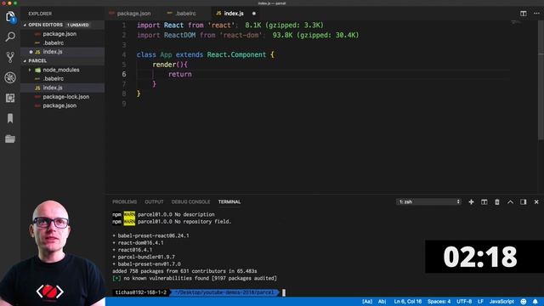Add a new terminal with plus icon
Screen dimensions: 544x306
[x=471, y=201]
